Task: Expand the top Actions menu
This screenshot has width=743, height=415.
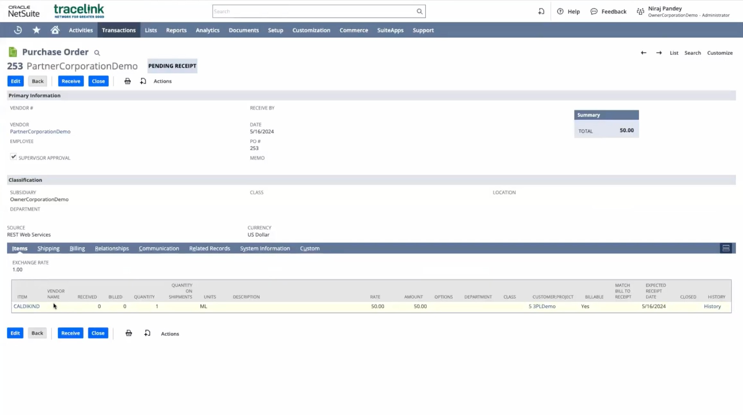Action: point(162,81)
